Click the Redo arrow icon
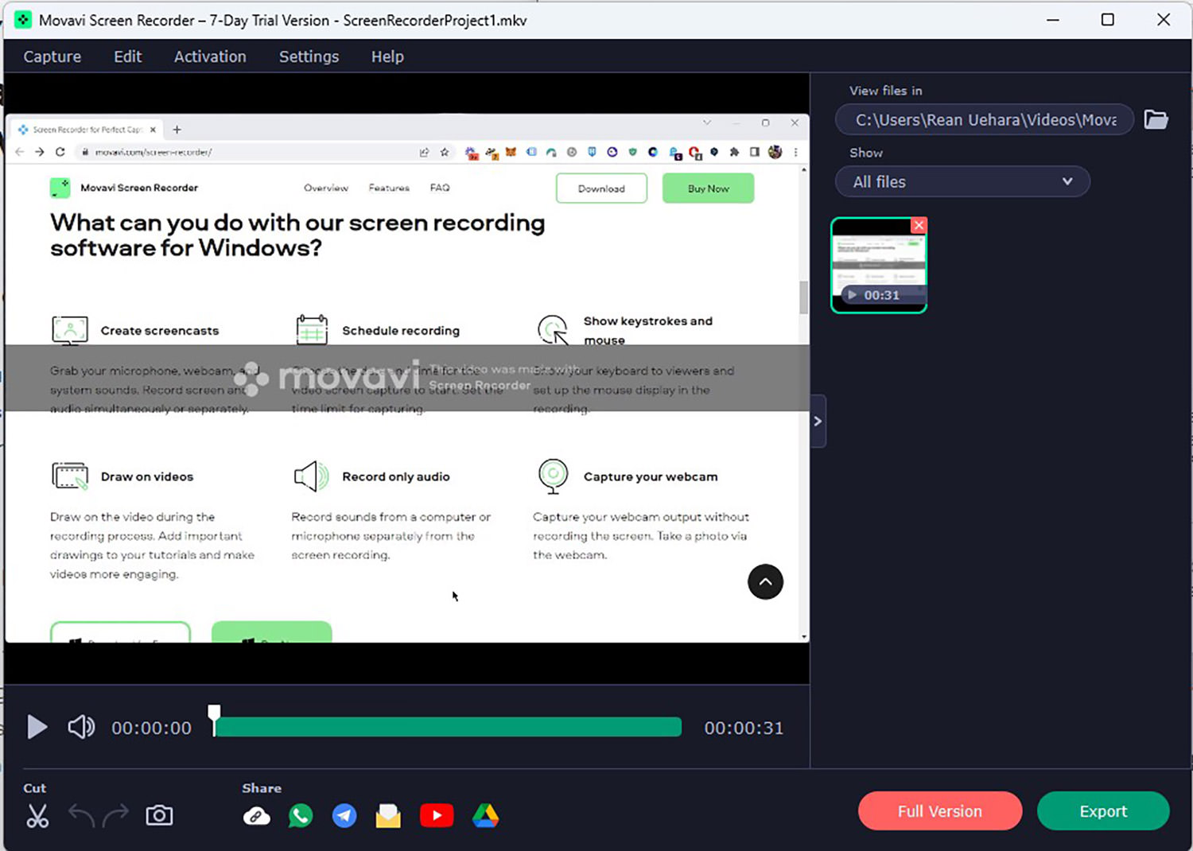 point(116,815)
